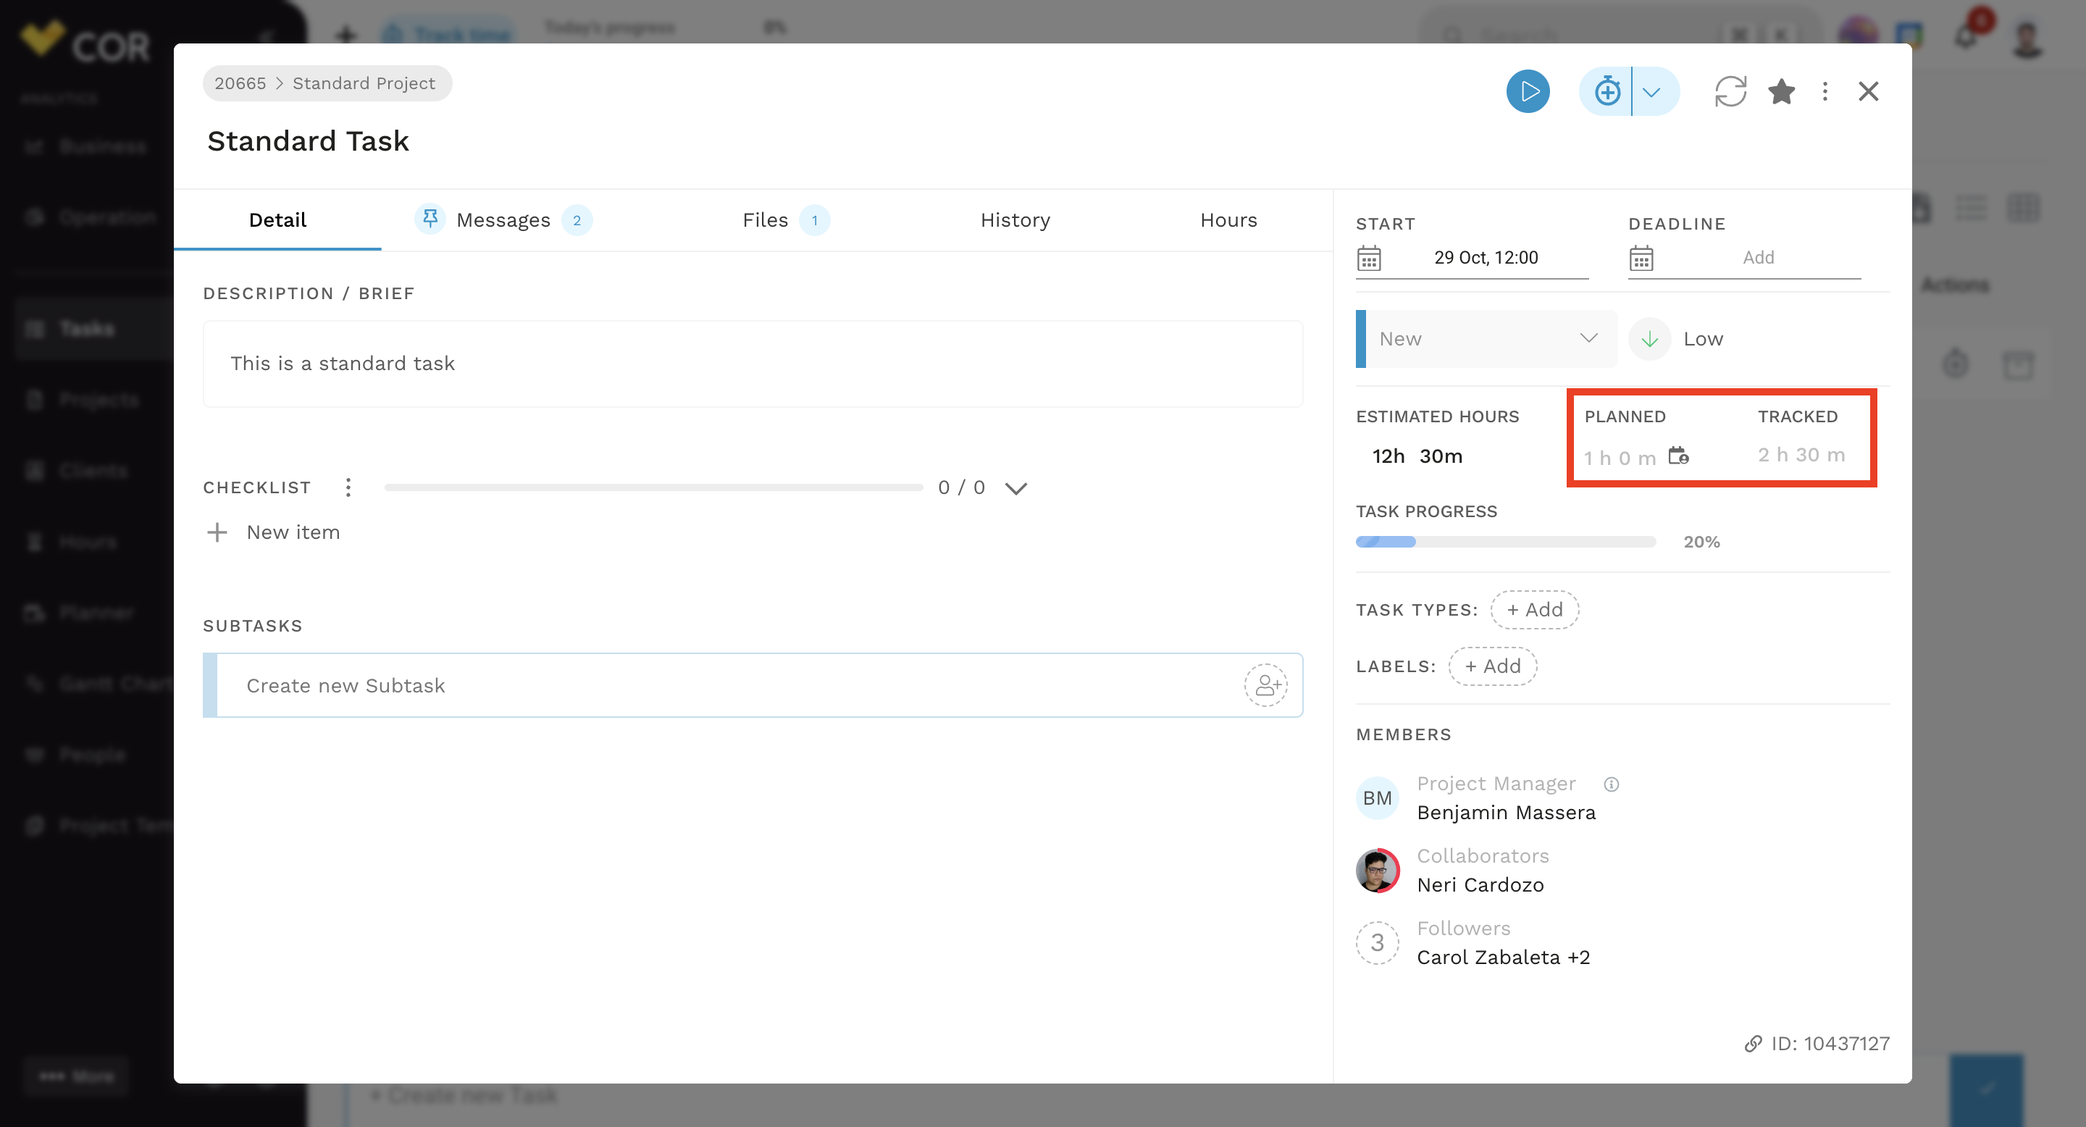Click Neri Cardozo's collaborator avatar
Image resolution: width=2086 pixels, height=1127 pixels.
[x=1378, y=871]
